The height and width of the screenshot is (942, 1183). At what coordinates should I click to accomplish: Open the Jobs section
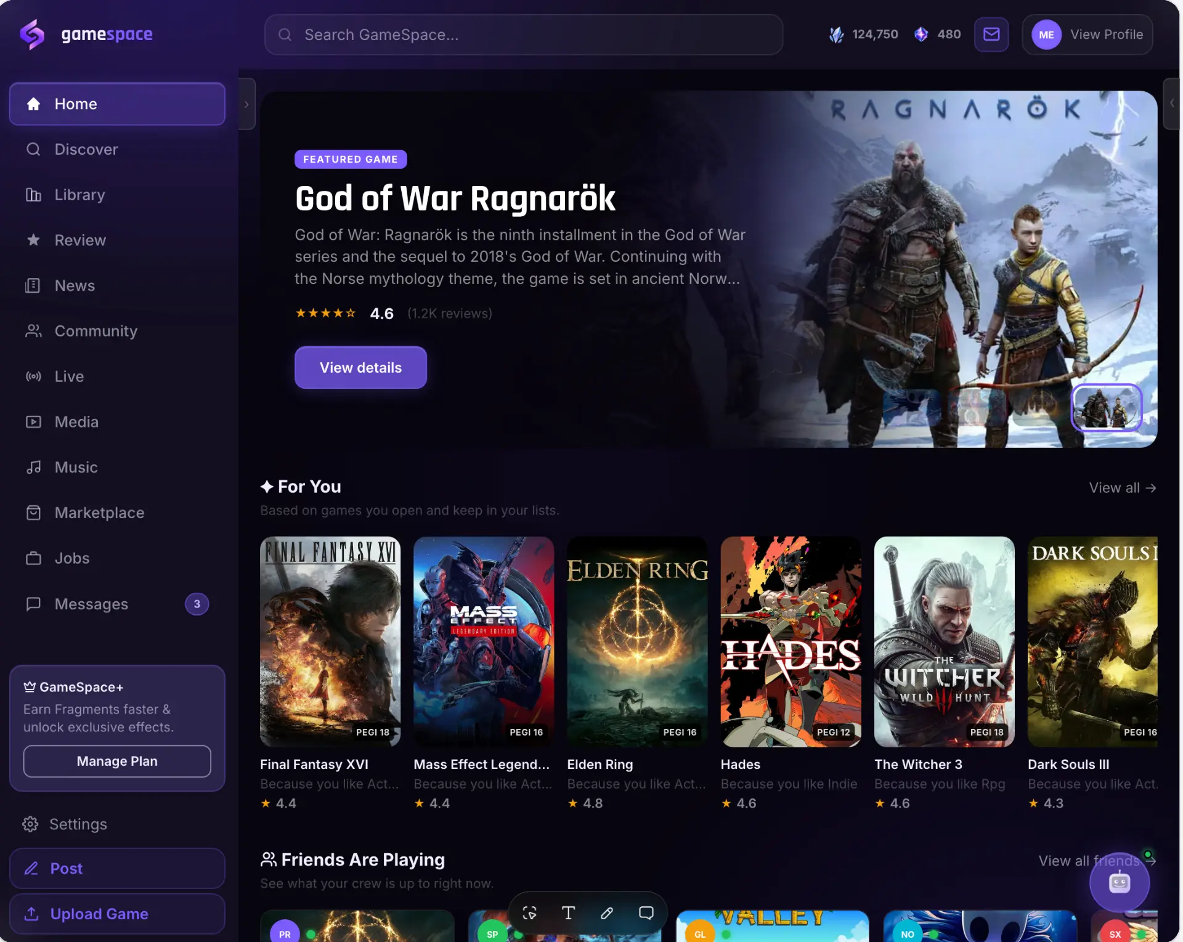[117, 558]
